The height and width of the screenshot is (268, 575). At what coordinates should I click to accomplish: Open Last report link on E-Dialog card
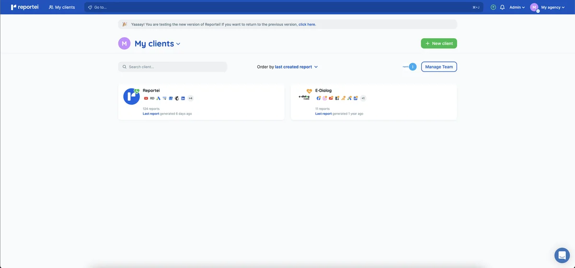point(323,114)
